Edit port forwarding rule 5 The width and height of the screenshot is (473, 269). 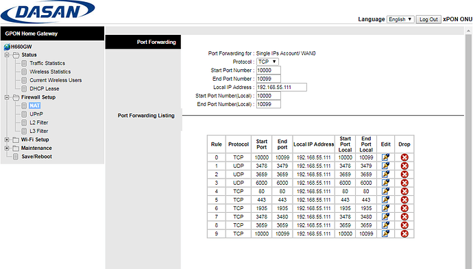pos(385,199)
